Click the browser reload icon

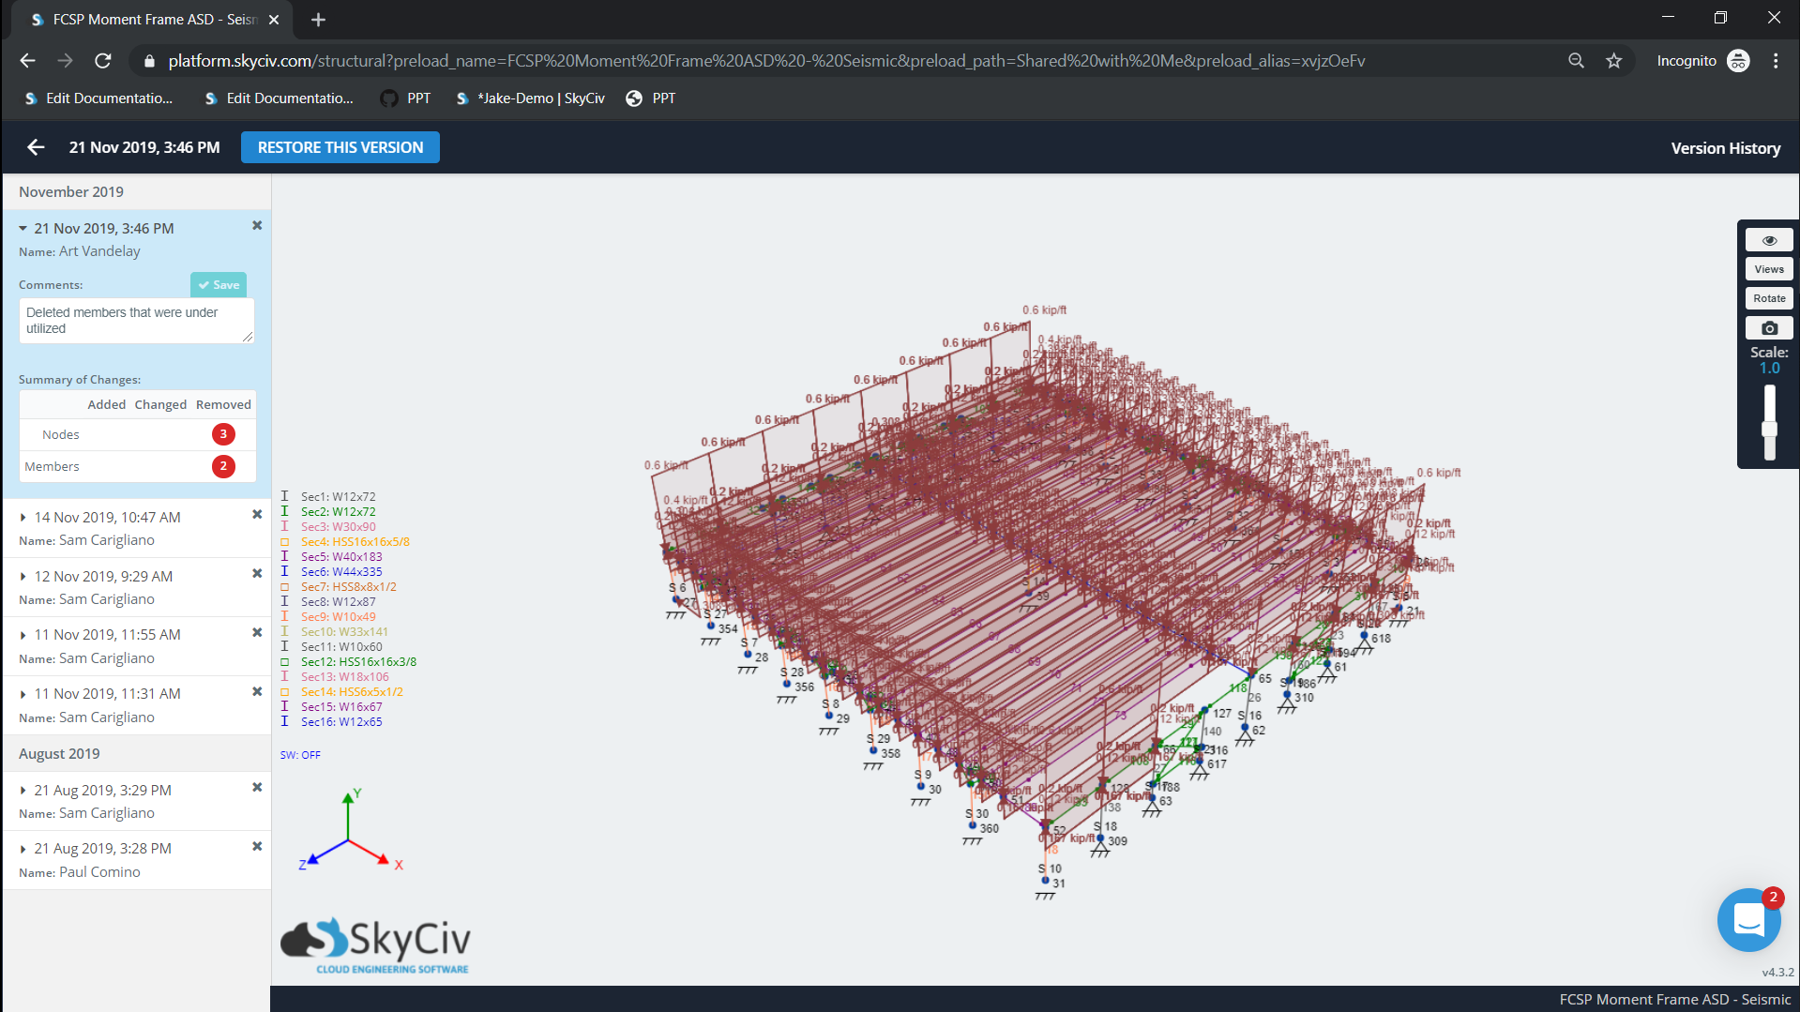pyautogui.click(x=103, y=60)
